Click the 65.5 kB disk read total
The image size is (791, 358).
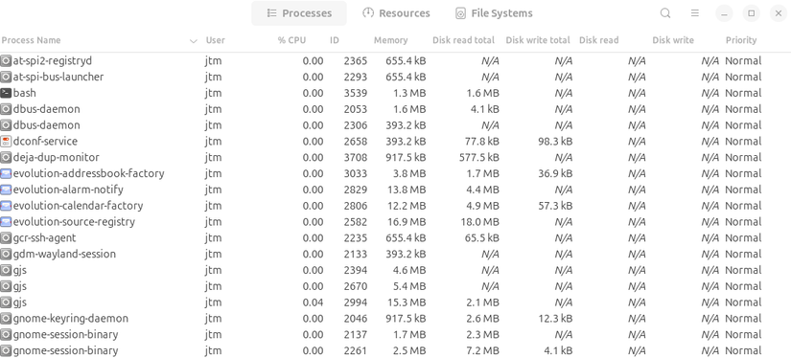click(x=481, y=237)
